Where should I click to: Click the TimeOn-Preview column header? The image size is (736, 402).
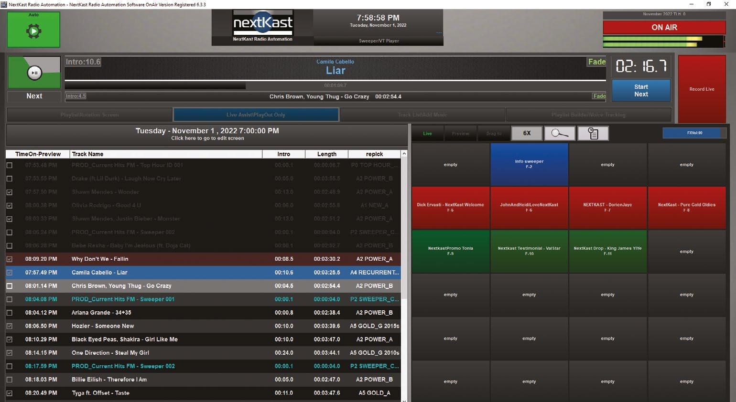38,154
